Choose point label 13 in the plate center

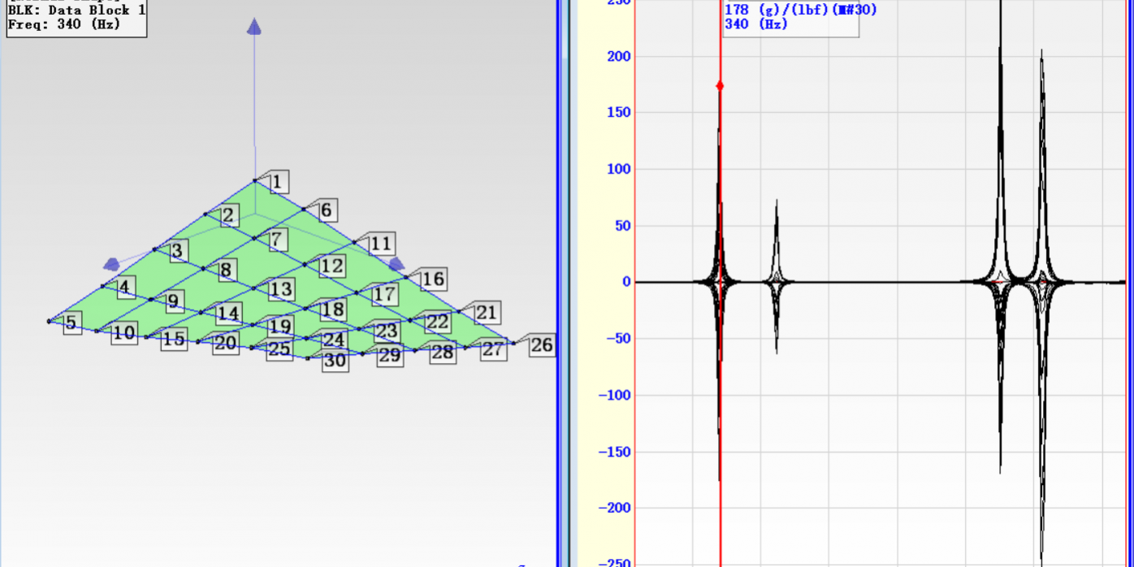pos(281,289)
